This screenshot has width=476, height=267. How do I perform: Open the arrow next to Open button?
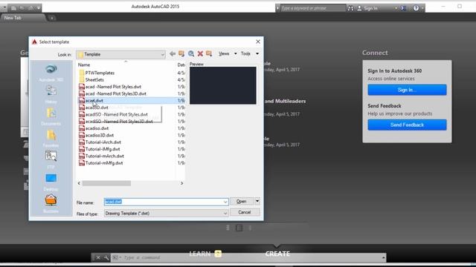pos(257,201)
